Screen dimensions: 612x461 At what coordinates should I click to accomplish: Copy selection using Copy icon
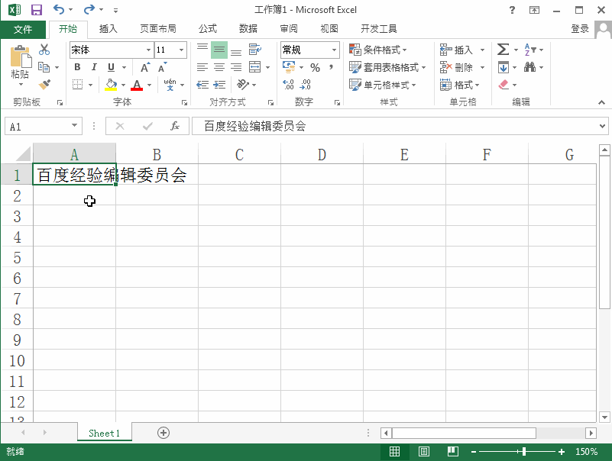(44, 67)
